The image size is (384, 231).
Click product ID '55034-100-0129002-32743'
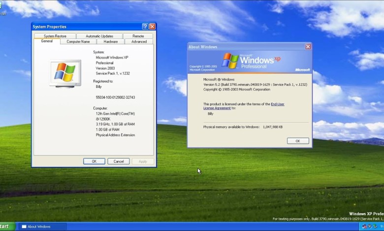coord(115,97)
